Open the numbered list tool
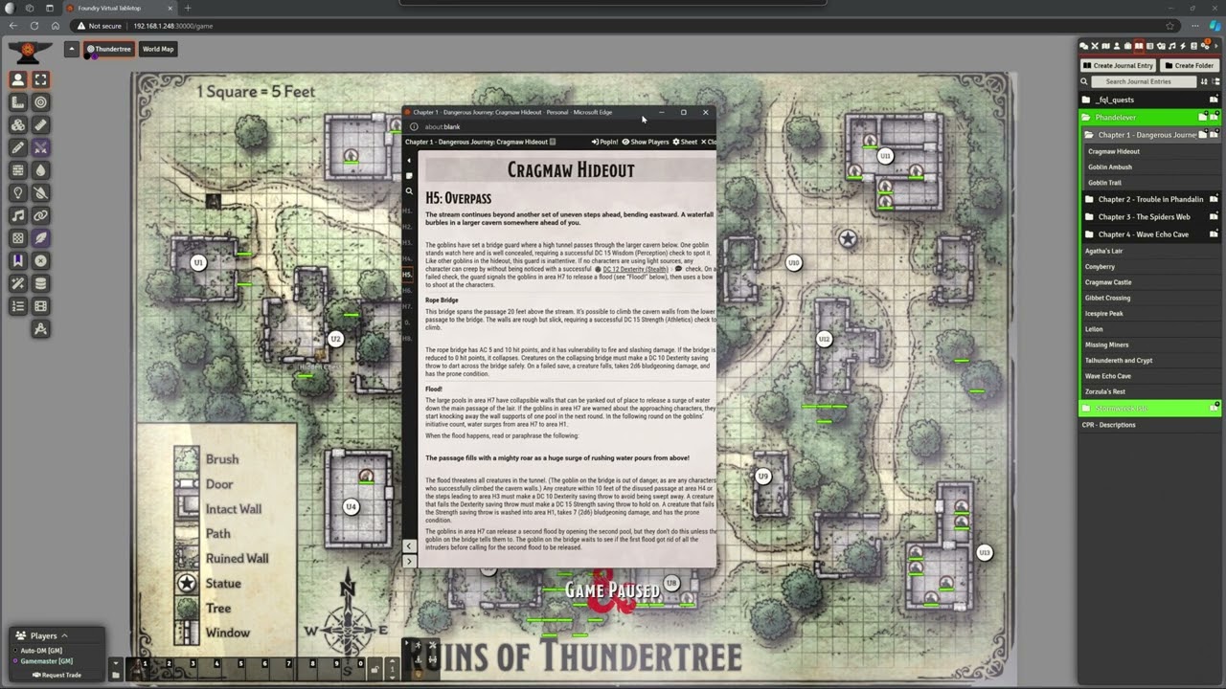This screenshot has width=1226, height=689. [x=18, y=306]
